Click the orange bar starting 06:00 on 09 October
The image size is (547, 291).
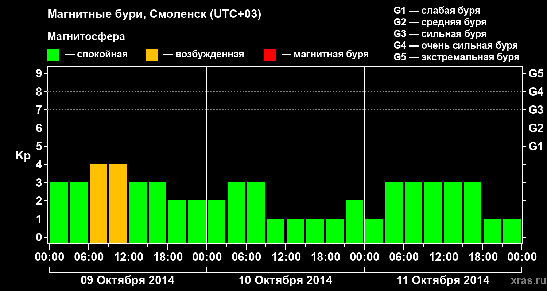point(98,203)
